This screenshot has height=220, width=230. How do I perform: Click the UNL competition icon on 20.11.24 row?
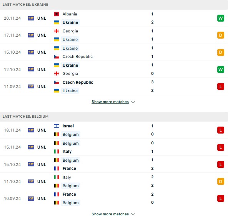(x=31, y=18)
